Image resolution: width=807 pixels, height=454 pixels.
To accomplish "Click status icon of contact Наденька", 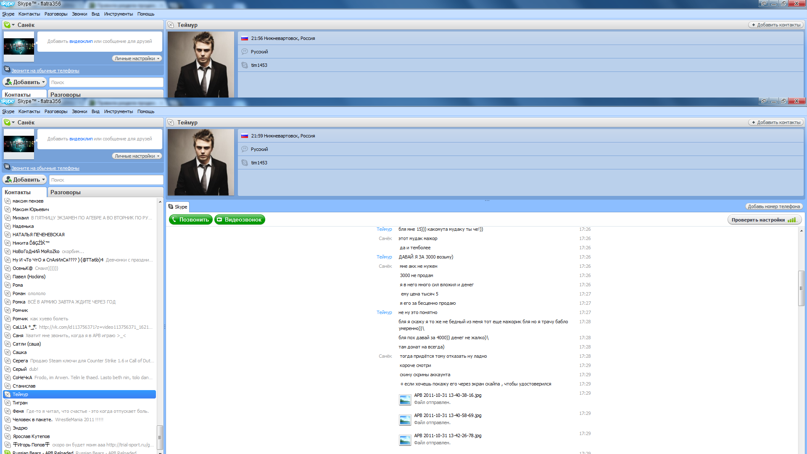I will click(8, 226).
